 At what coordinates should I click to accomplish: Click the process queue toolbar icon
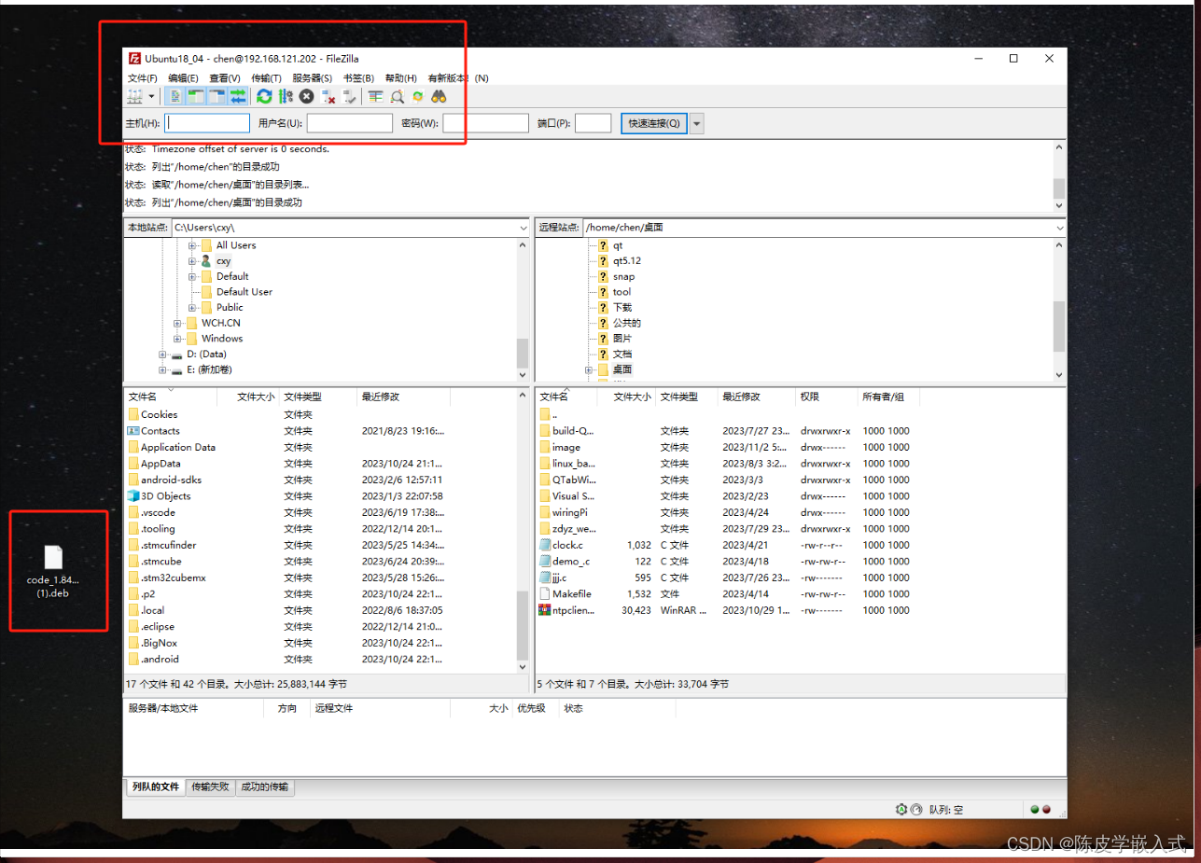pos(286,96)
